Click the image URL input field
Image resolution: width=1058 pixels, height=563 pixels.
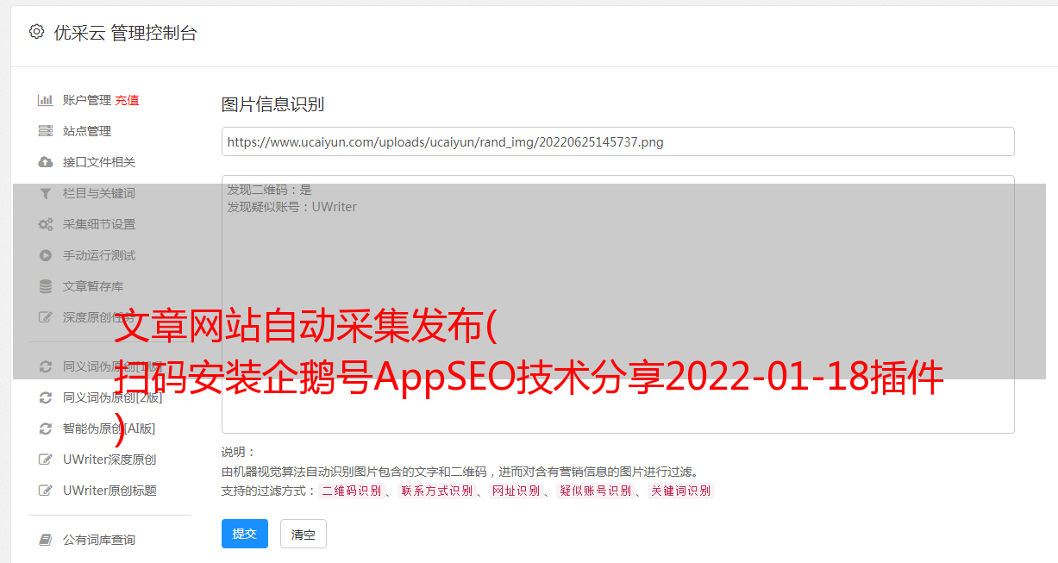pos(617,141)
